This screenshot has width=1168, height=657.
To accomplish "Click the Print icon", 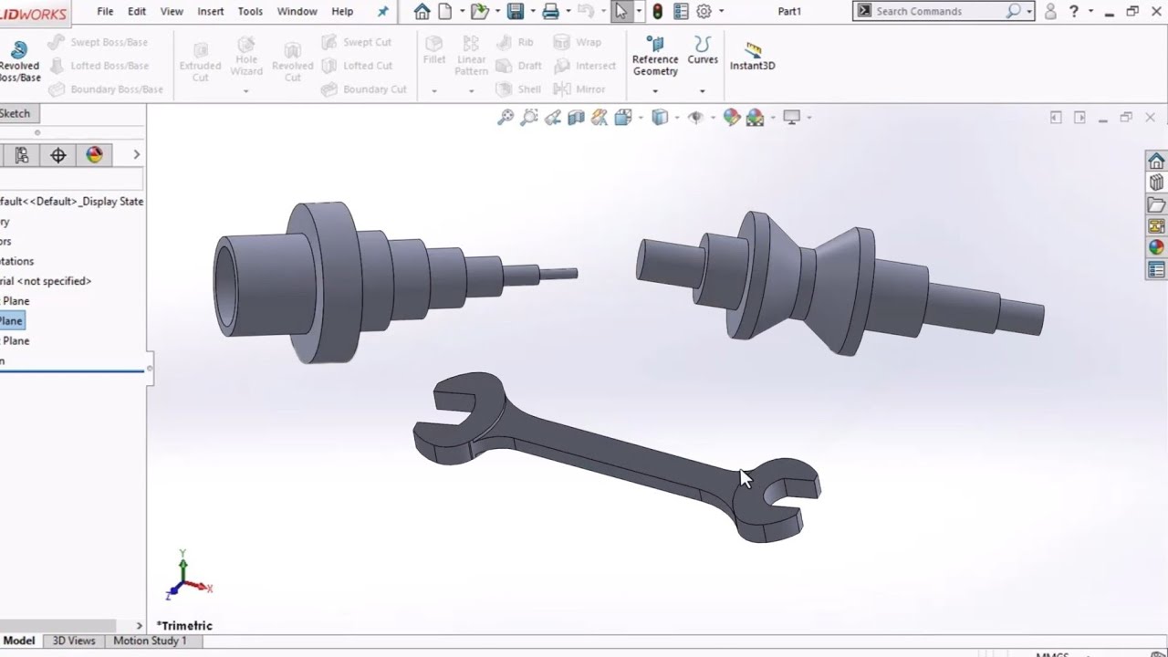I will coord(550,12).
